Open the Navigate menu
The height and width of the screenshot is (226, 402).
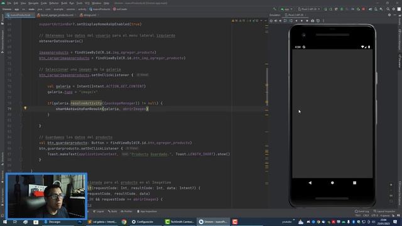pos(33,3)
